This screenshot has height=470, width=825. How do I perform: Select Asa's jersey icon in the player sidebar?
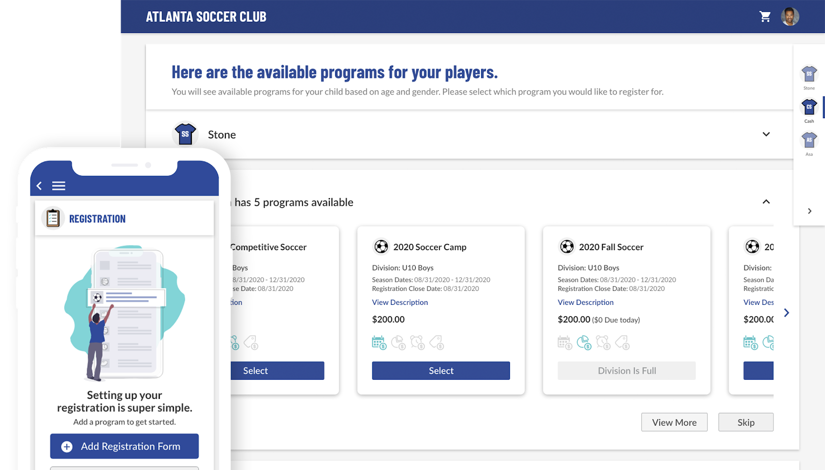point(808,140)
